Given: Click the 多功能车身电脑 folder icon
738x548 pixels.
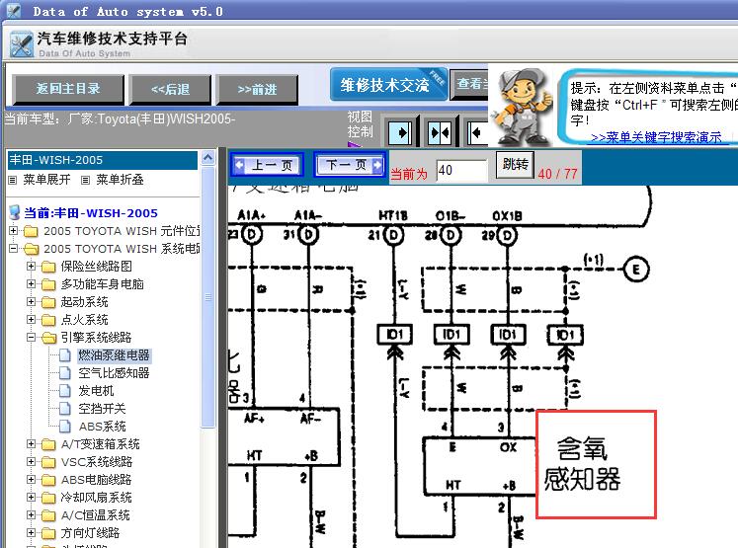Looking at the screenshot, I should coord(48,284).
